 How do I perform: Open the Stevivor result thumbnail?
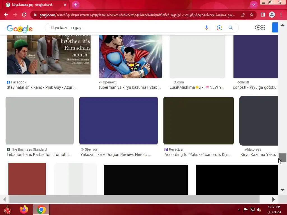click(x=119, y=121)
